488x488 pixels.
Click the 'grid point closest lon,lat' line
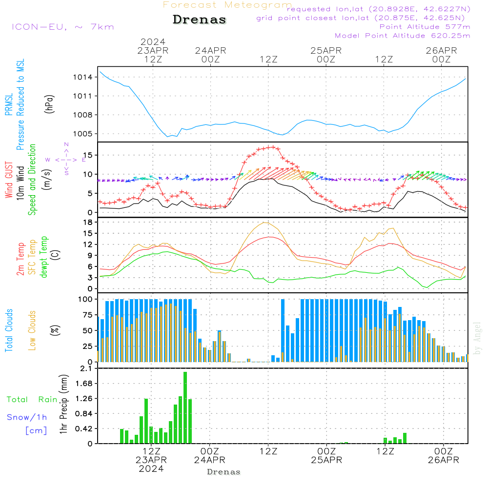pyautogui.click(x=361, y=18)
